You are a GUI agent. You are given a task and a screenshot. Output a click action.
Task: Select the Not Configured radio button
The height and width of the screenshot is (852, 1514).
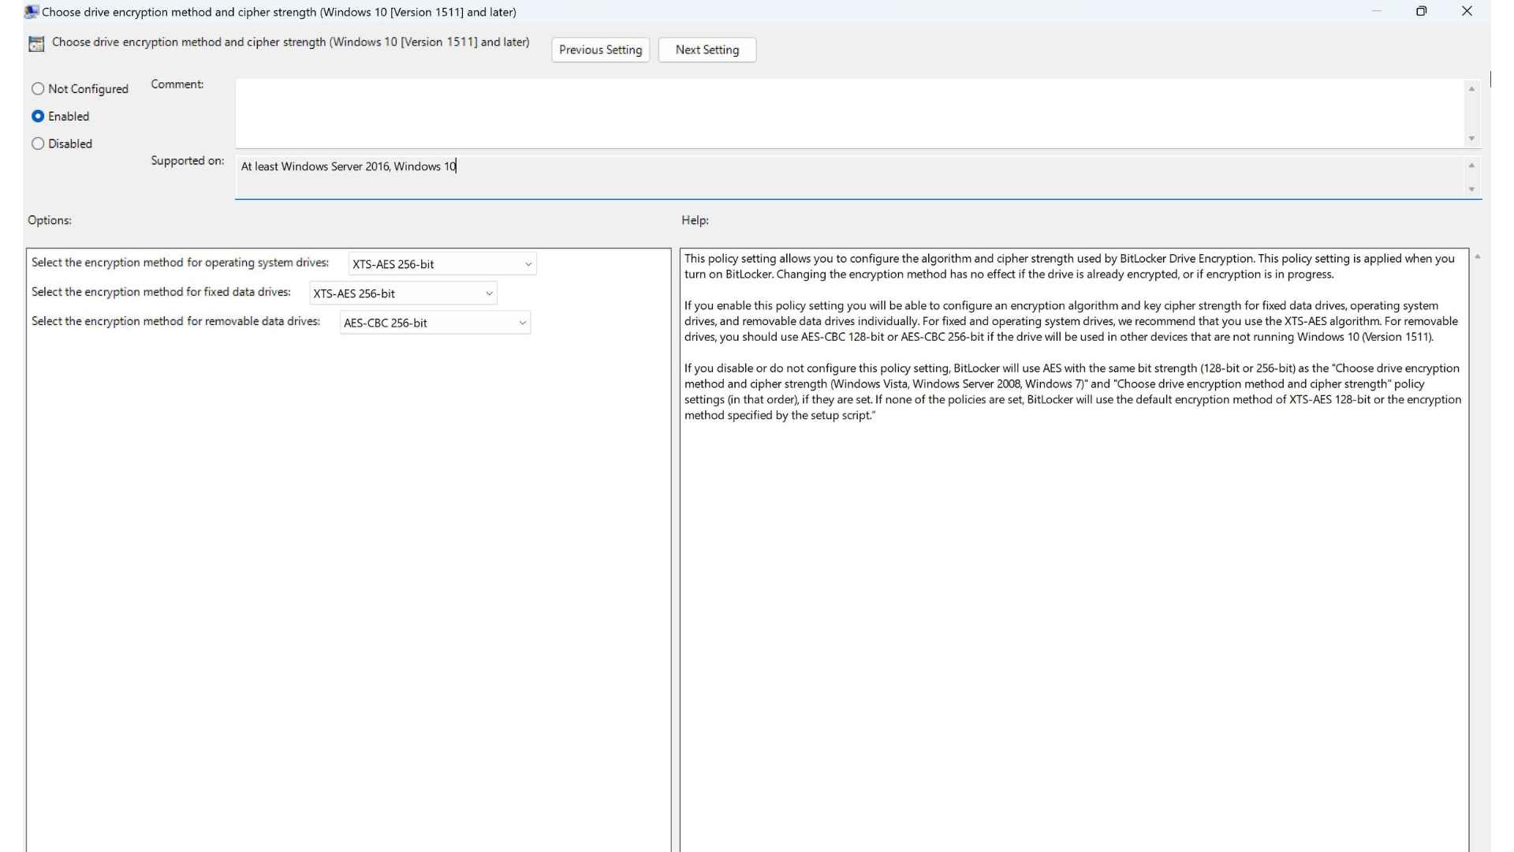tap(37, 88)
